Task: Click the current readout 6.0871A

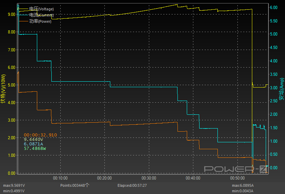Action: tap(33, 144)
